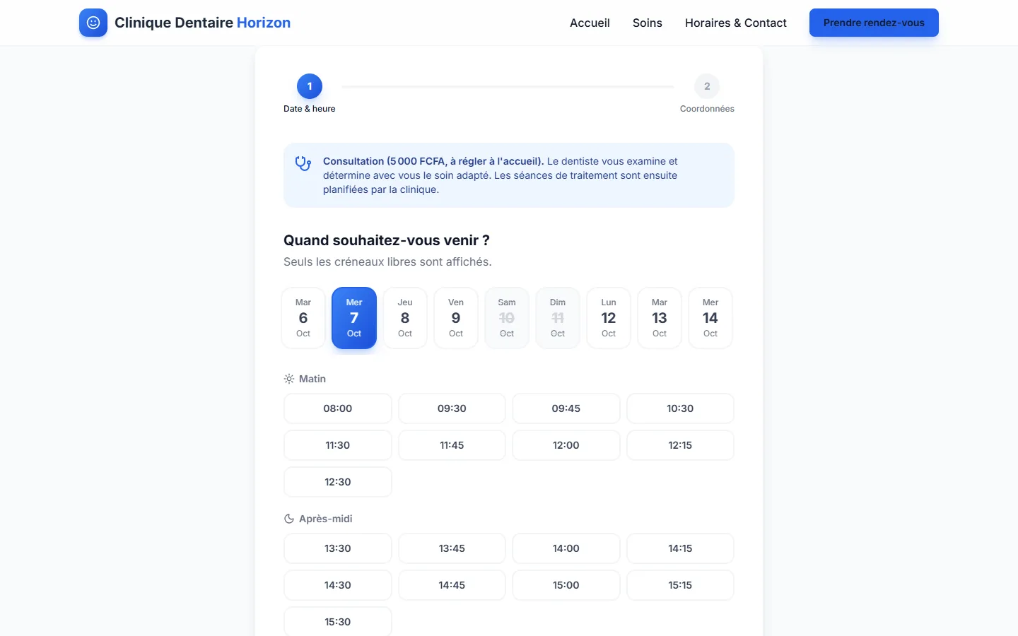Select Lun 12 Oct date card
This screenshot has height=636, width=1018.
point(609,318)
